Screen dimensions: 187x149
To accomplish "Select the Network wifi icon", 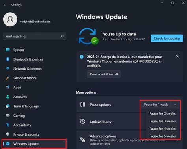I will 8,68.
